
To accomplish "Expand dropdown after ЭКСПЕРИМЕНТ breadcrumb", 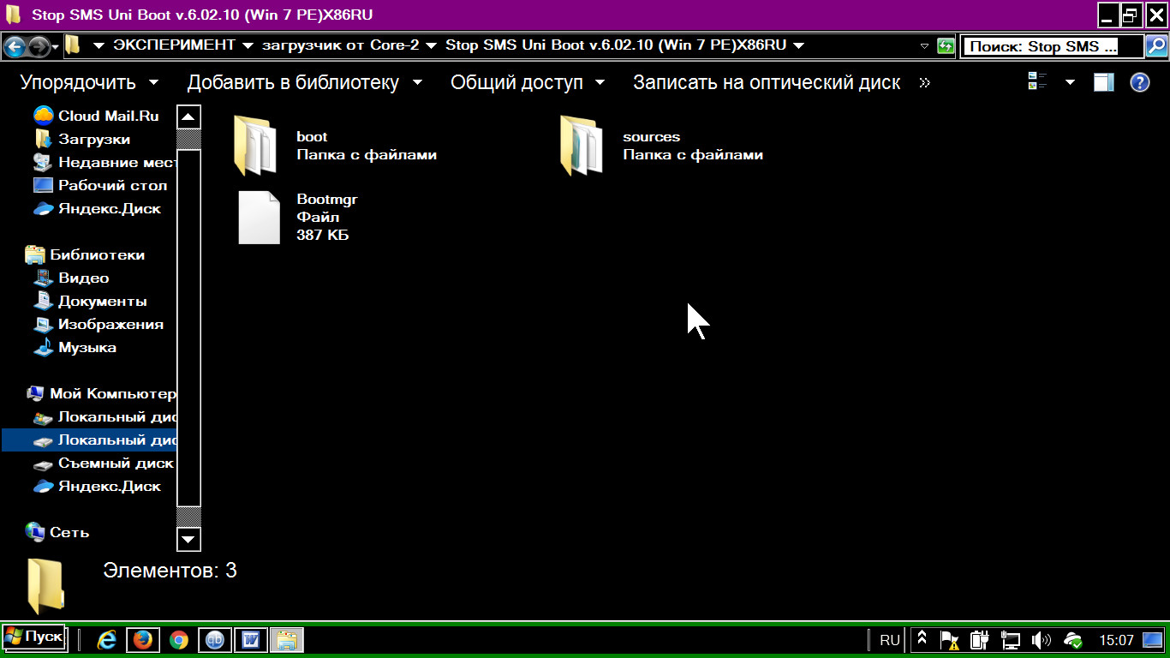I will [248, 45].
